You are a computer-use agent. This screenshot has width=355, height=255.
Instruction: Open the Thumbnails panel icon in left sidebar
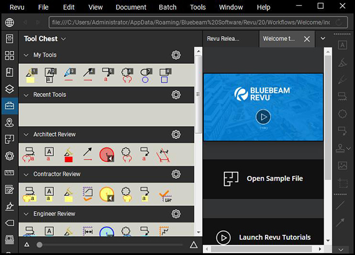click(x=9, y=55)
